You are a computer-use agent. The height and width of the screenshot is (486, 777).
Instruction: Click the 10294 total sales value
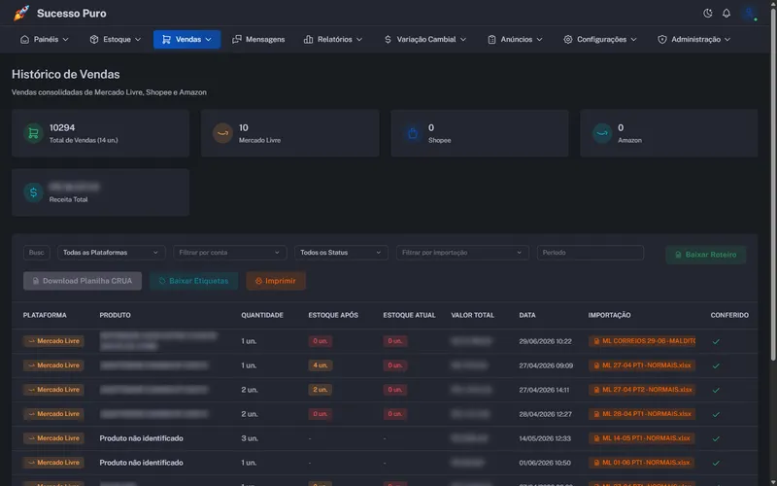tap(62, 127)
